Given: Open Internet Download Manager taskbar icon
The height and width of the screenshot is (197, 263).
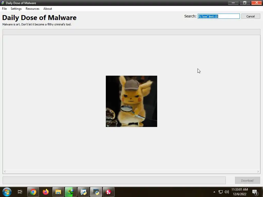Looking at the screenshot, I should coord(71,192).
